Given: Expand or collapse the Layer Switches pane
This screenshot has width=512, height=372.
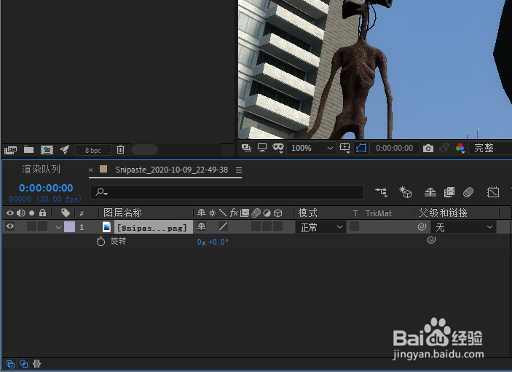Looking at the screenshot, I should tap(10, 364).
